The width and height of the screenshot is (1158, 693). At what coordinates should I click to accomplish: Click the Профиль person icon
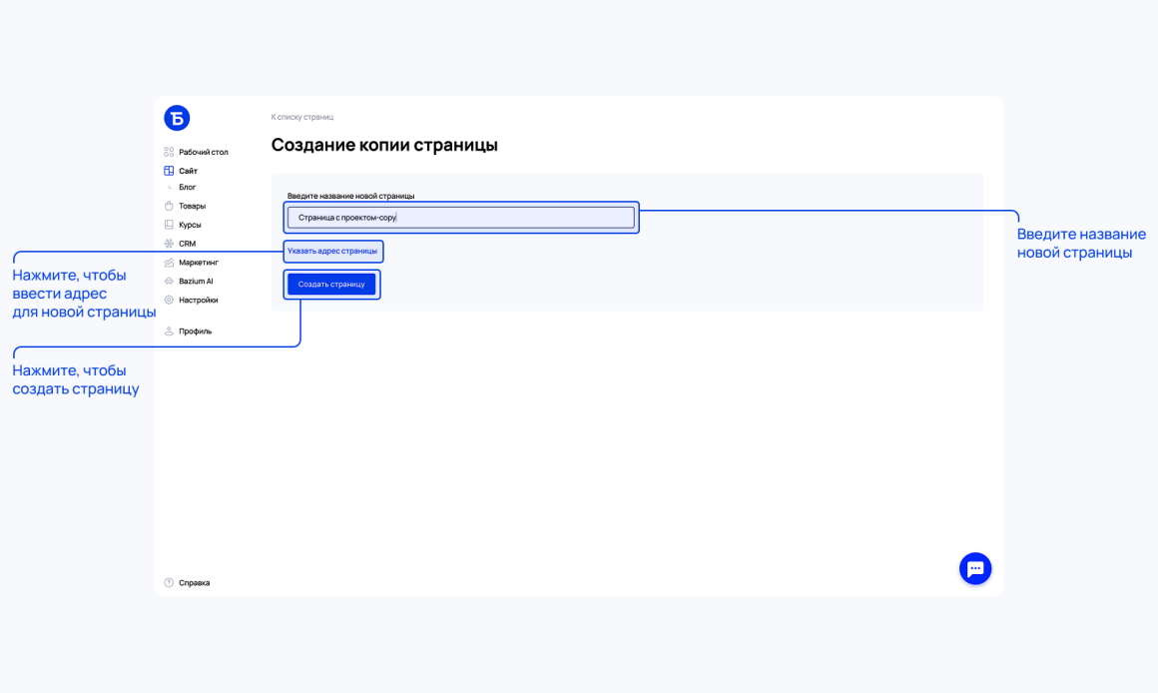[169, 331]
